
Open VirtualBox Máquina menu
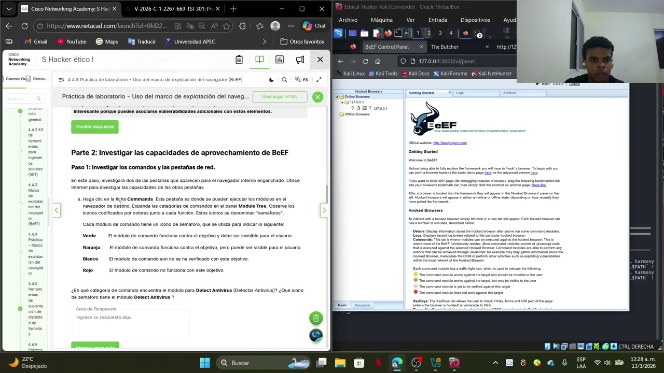(382, 20)
